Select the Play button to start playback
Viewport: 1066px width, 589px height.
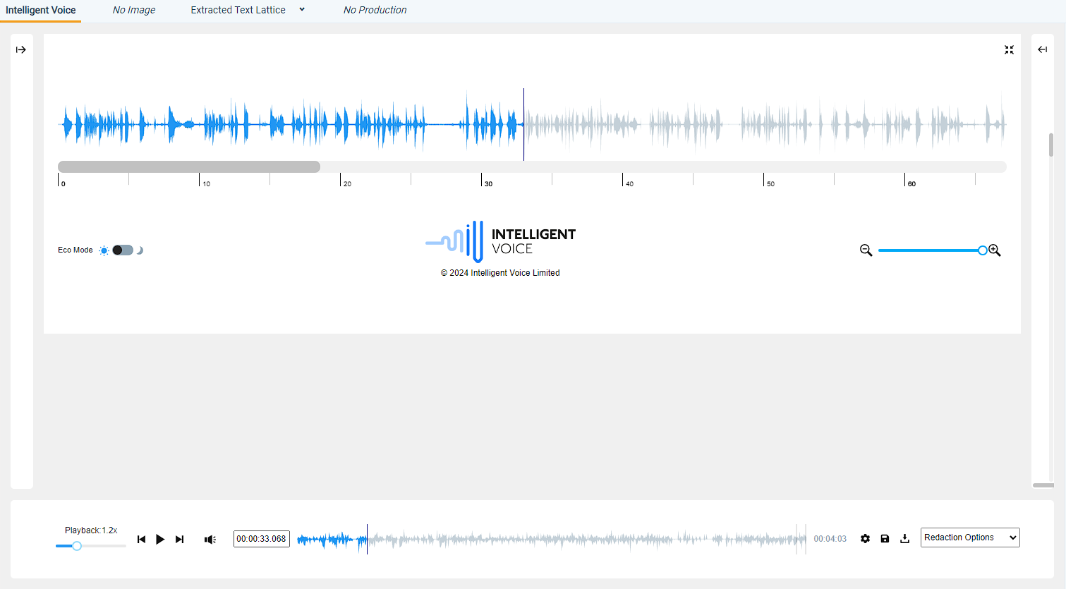(x=160, y=539)
